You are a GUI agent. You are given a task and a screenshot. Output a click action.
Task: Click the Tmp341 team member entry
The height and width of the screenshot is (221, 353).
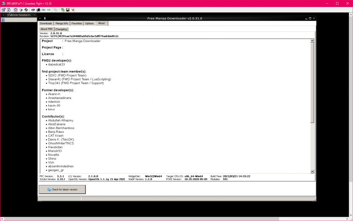click(x=76, y=83)
